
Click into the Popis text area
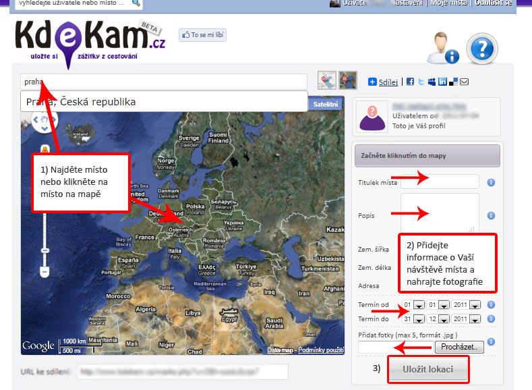440,213
